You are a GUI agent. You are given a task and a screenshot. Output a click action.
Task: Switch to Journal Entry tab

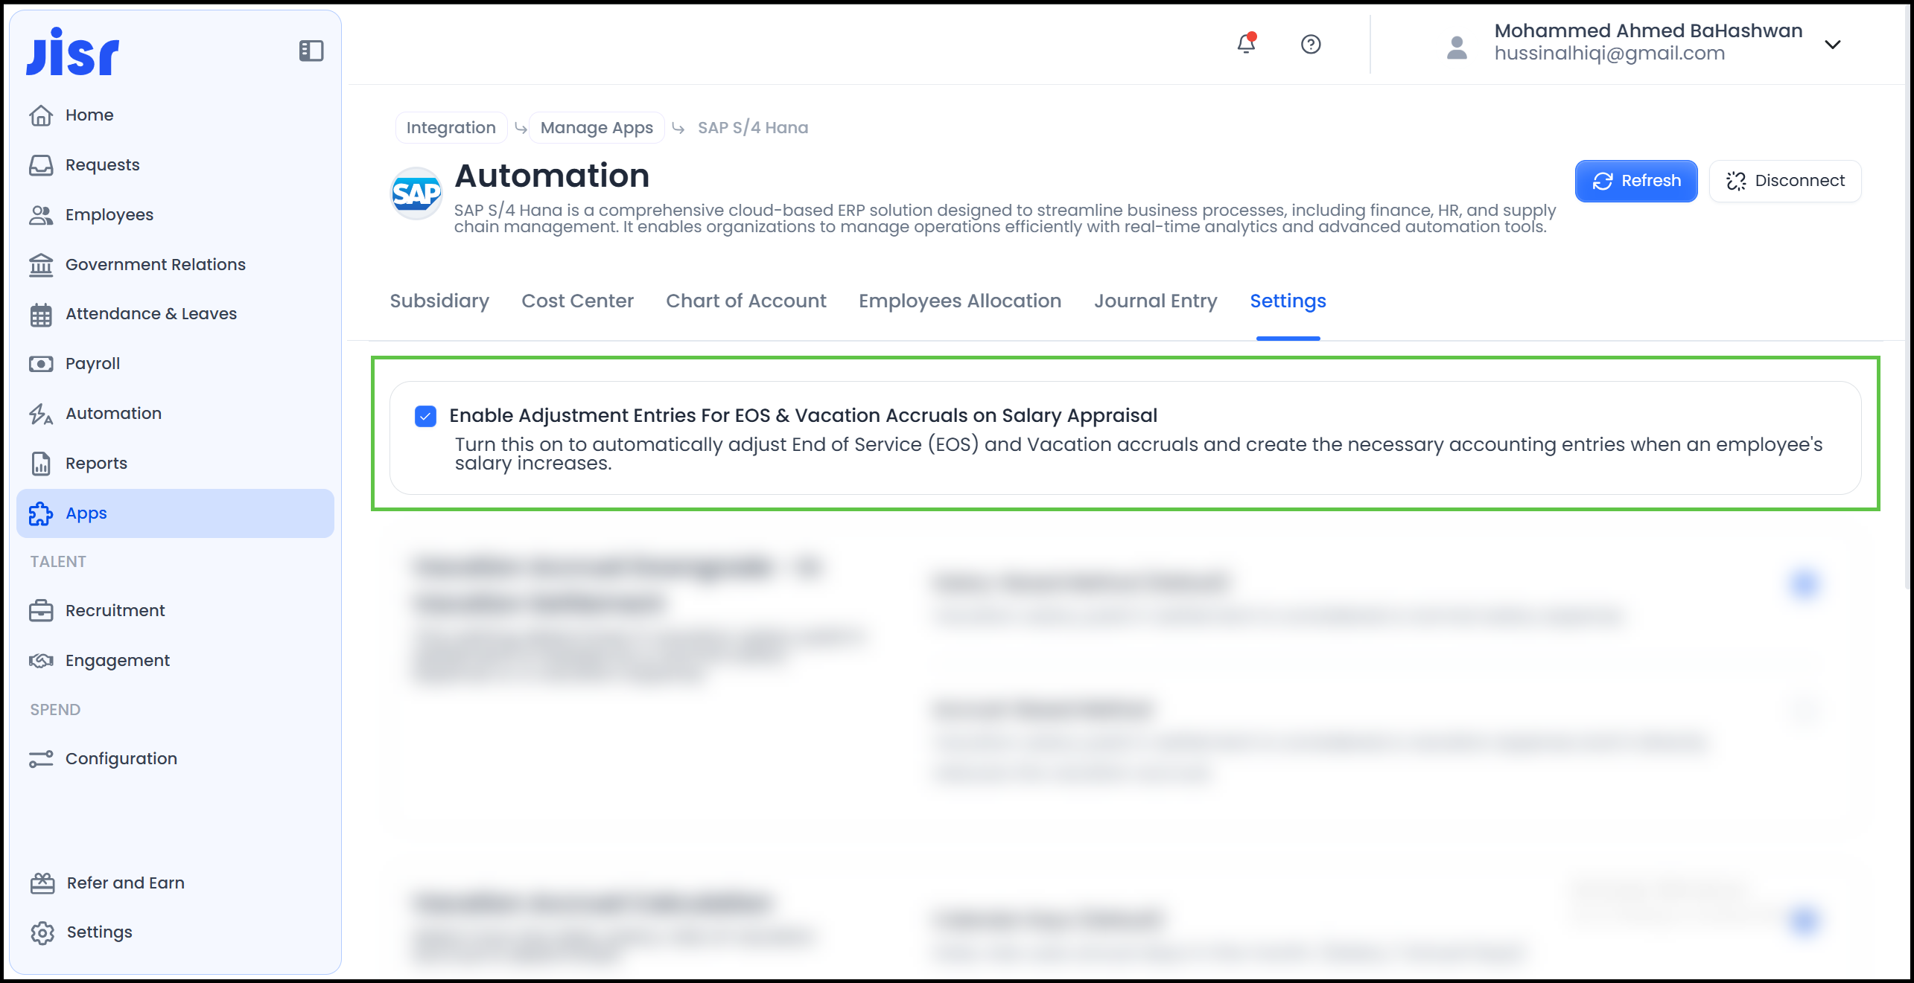(x=1155, y=301)
